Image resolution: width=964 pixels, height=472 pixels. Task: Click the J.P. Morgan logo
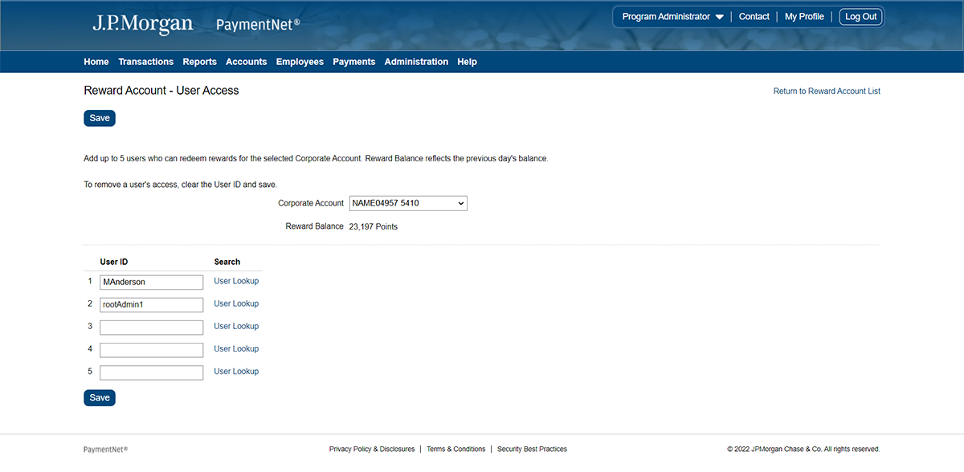pos(142,23)
